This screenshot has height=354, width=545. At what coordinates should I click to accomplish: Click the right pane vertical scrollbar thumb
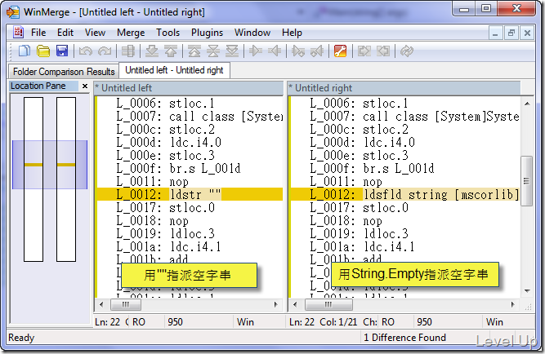(526, 181)
